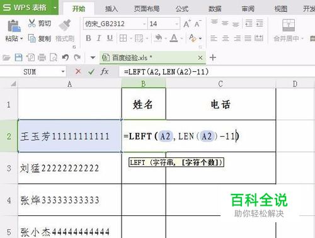Undo the last action
This screenshot has height=238, width=315.
pyautogui.click(x=66, y=57)
